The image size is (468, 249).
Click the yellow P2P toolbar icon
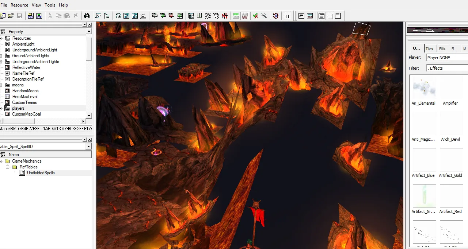[x=30, y=16]
